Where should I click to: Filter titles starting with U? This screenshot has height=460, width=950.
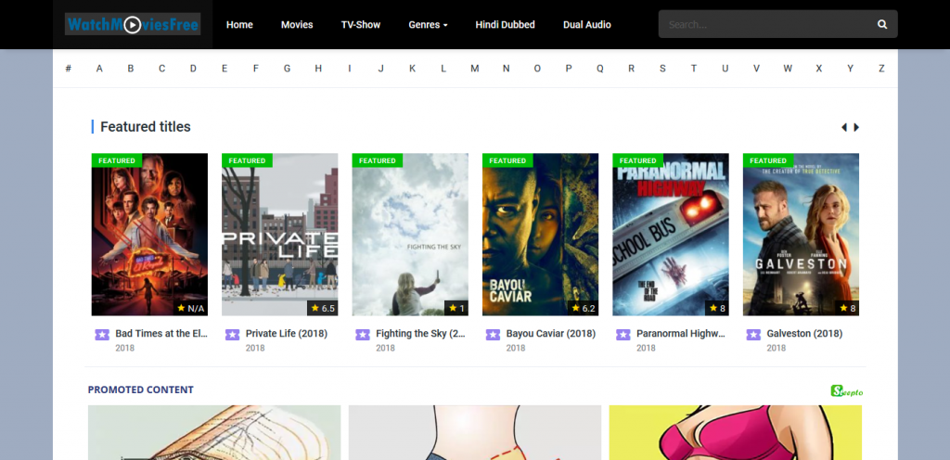pyautogui.click(x=725, y=69)
